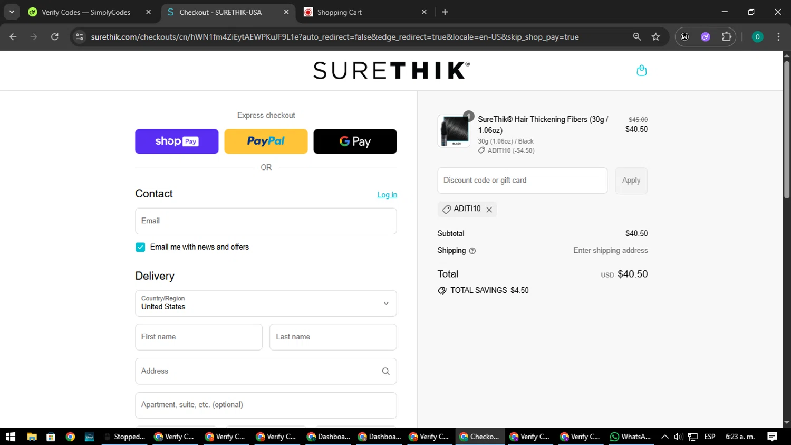Click the Discount code or gift card field
This screenshot has width=791, height=445.
pos(522,181)
